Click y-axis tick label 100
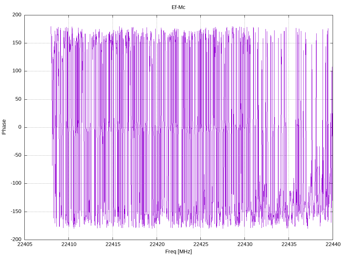The height and width of the screenshot is (256, 342). click(x=17, y=71)
